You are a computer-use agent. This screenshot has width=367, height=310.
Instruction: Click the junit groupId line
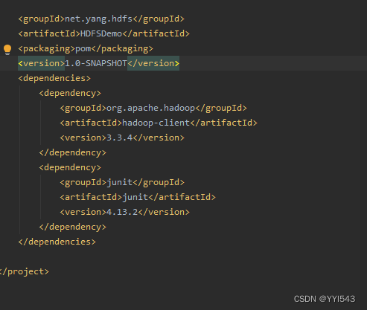pos(122,182)
